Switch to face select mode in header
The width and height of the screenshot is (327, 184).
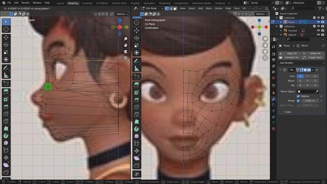point(175,8)
